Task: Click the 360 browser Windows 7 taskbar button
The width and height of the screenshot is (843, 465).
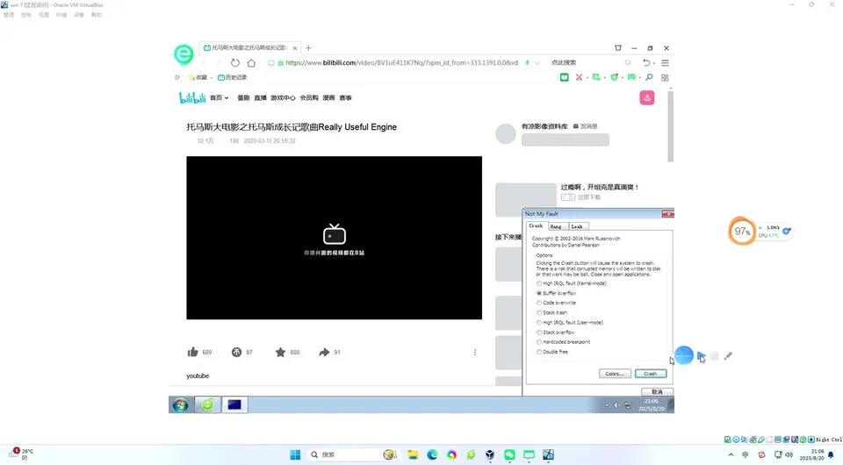Action: pos(207,404)
